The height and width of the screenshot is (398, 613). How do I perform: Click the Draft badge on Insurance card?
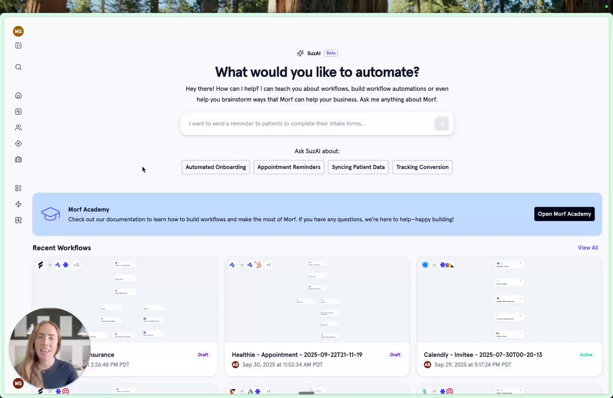pos(203,355)
